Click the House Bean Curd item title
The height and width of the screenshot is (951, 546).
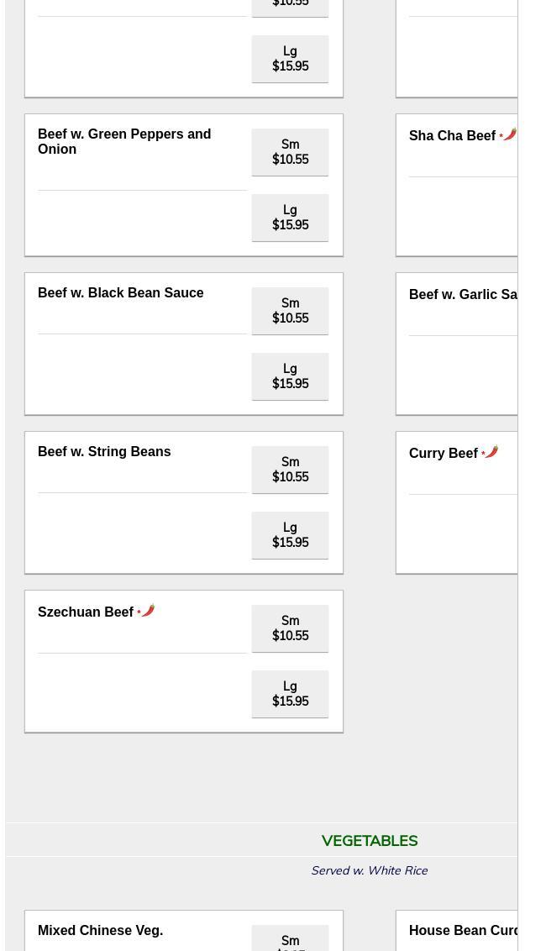tap(463, 930)
